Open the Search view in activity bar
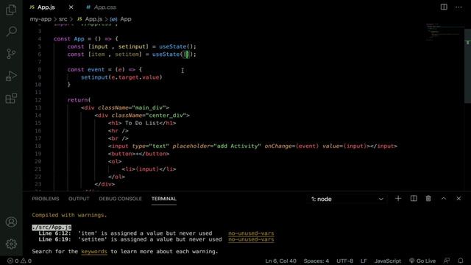This screenshot has height=265, width=471. pos(11,32)
